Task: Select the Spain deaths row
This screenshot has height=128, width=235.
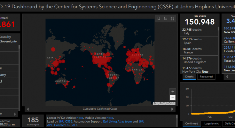Action: 199,41
